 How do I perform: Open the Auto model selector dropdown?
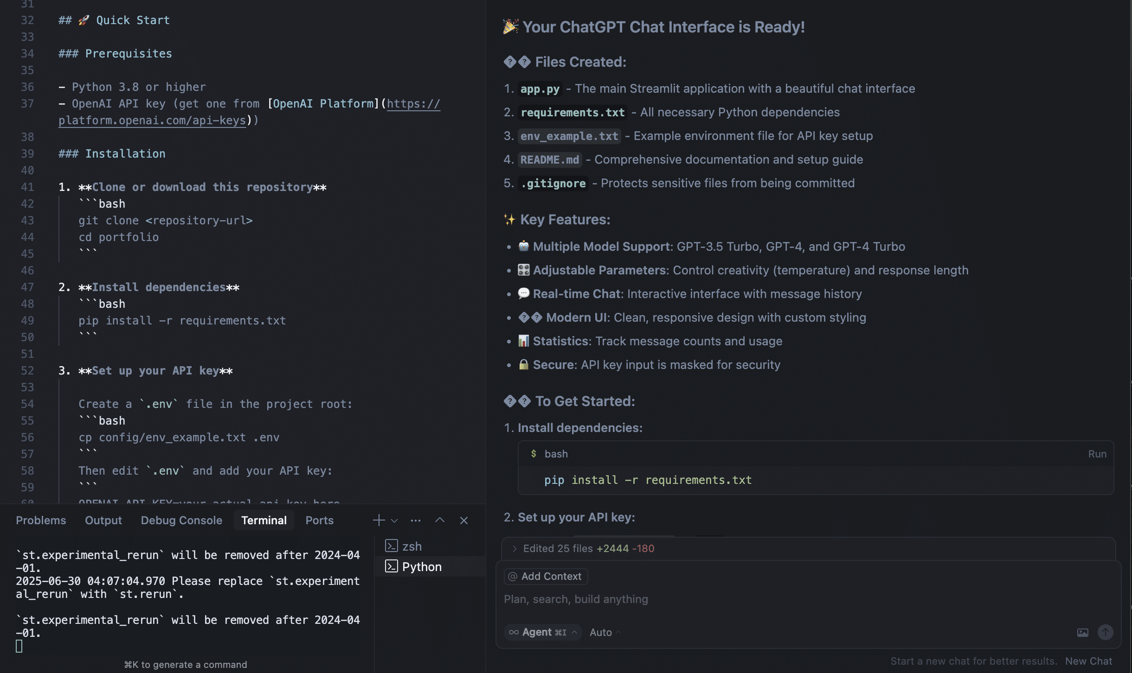tap(605, 632)
